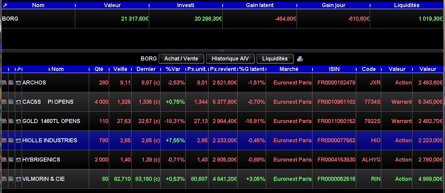Open document icon of GOLD 1460TL OPENS

(11, 121)
